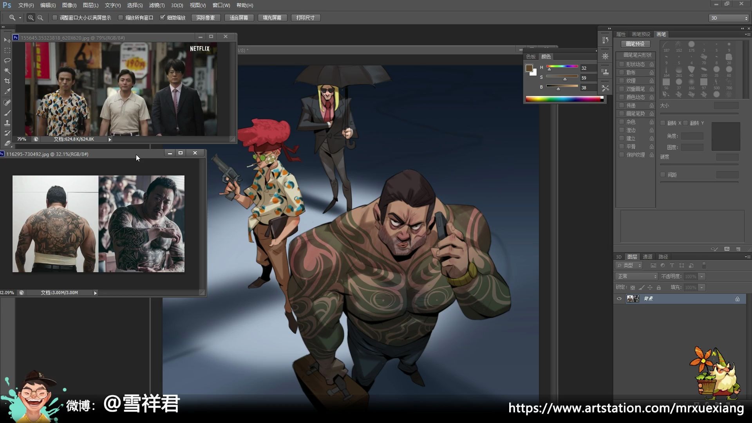This screenshot has height=423, width=752.
Task: Open the 类型 layer filter dropdown
Action: coord(629,266)
